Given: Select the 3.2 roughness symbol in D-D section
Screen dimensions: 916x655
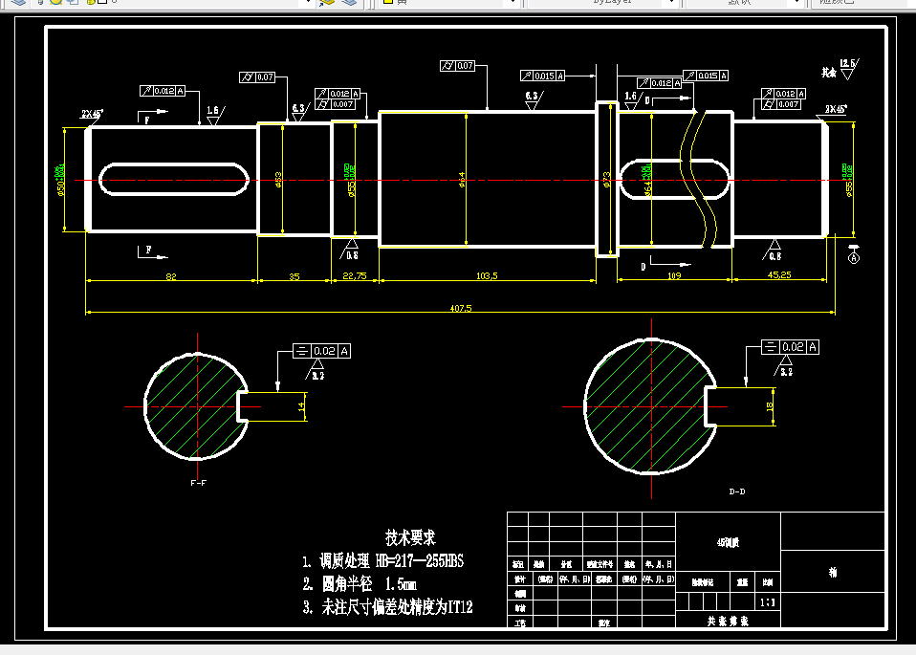Looking at the screenshot, I should coord(784,366).
